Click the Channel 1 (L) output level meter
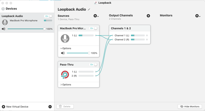Screen dimensions: 205x111 click(x=138, y=35)
